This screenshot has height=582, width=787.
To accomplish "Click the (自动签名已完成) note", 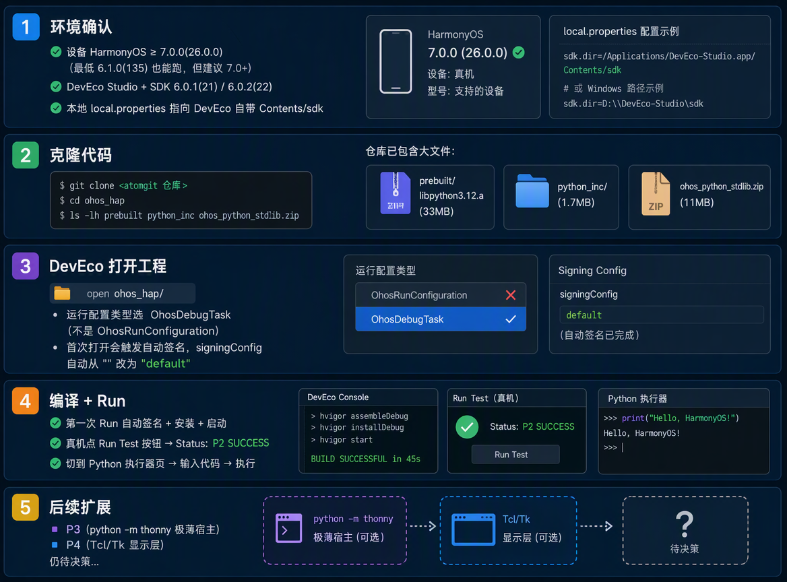I will (x=600, y=335).
